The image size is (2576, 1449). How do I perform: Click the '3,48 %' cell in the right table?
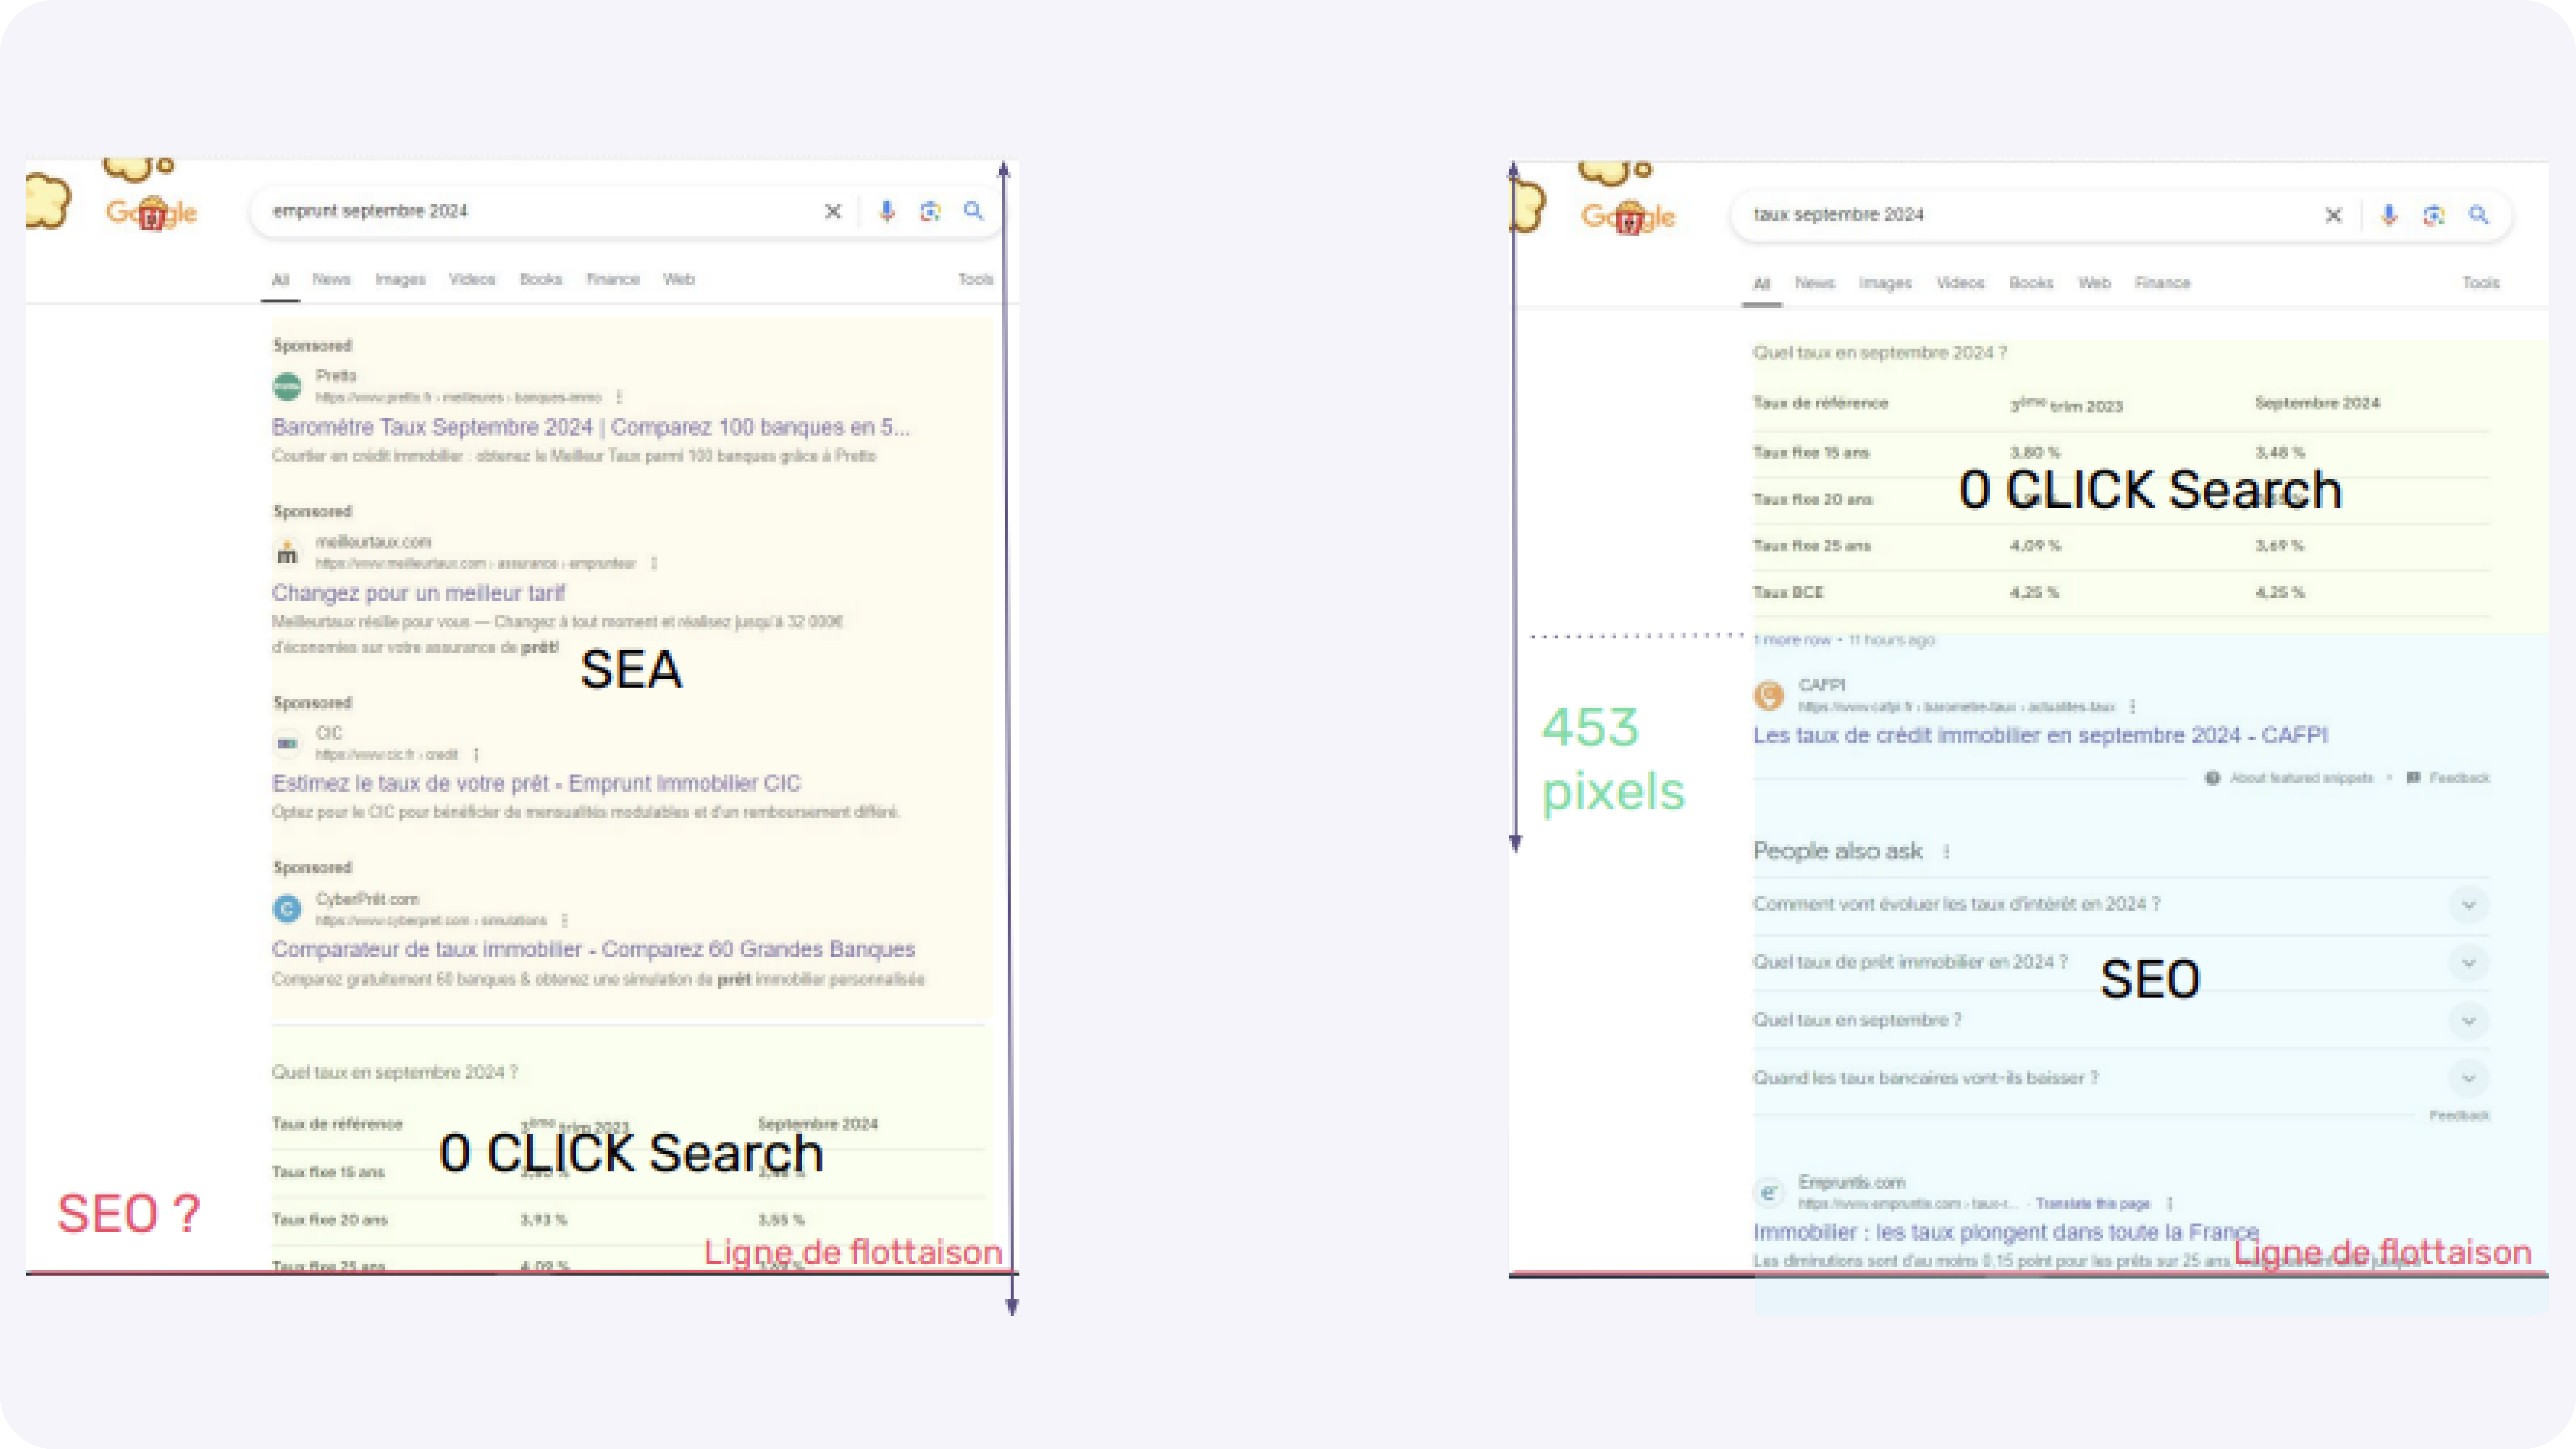(2280, 453)
